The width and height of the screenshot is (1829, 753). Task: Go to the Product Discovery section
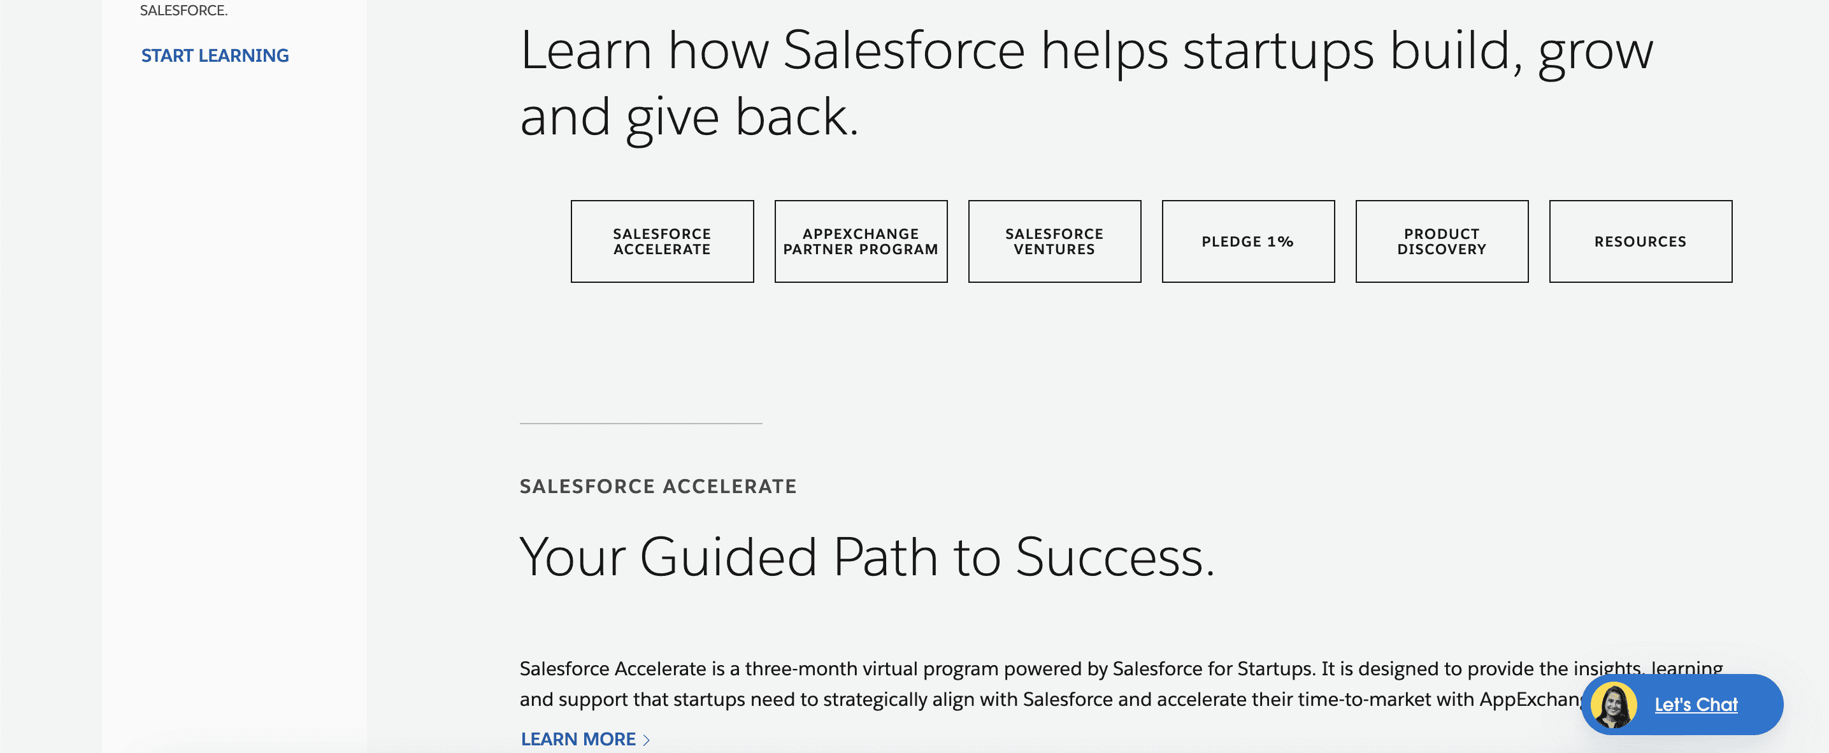(1441, 241)
